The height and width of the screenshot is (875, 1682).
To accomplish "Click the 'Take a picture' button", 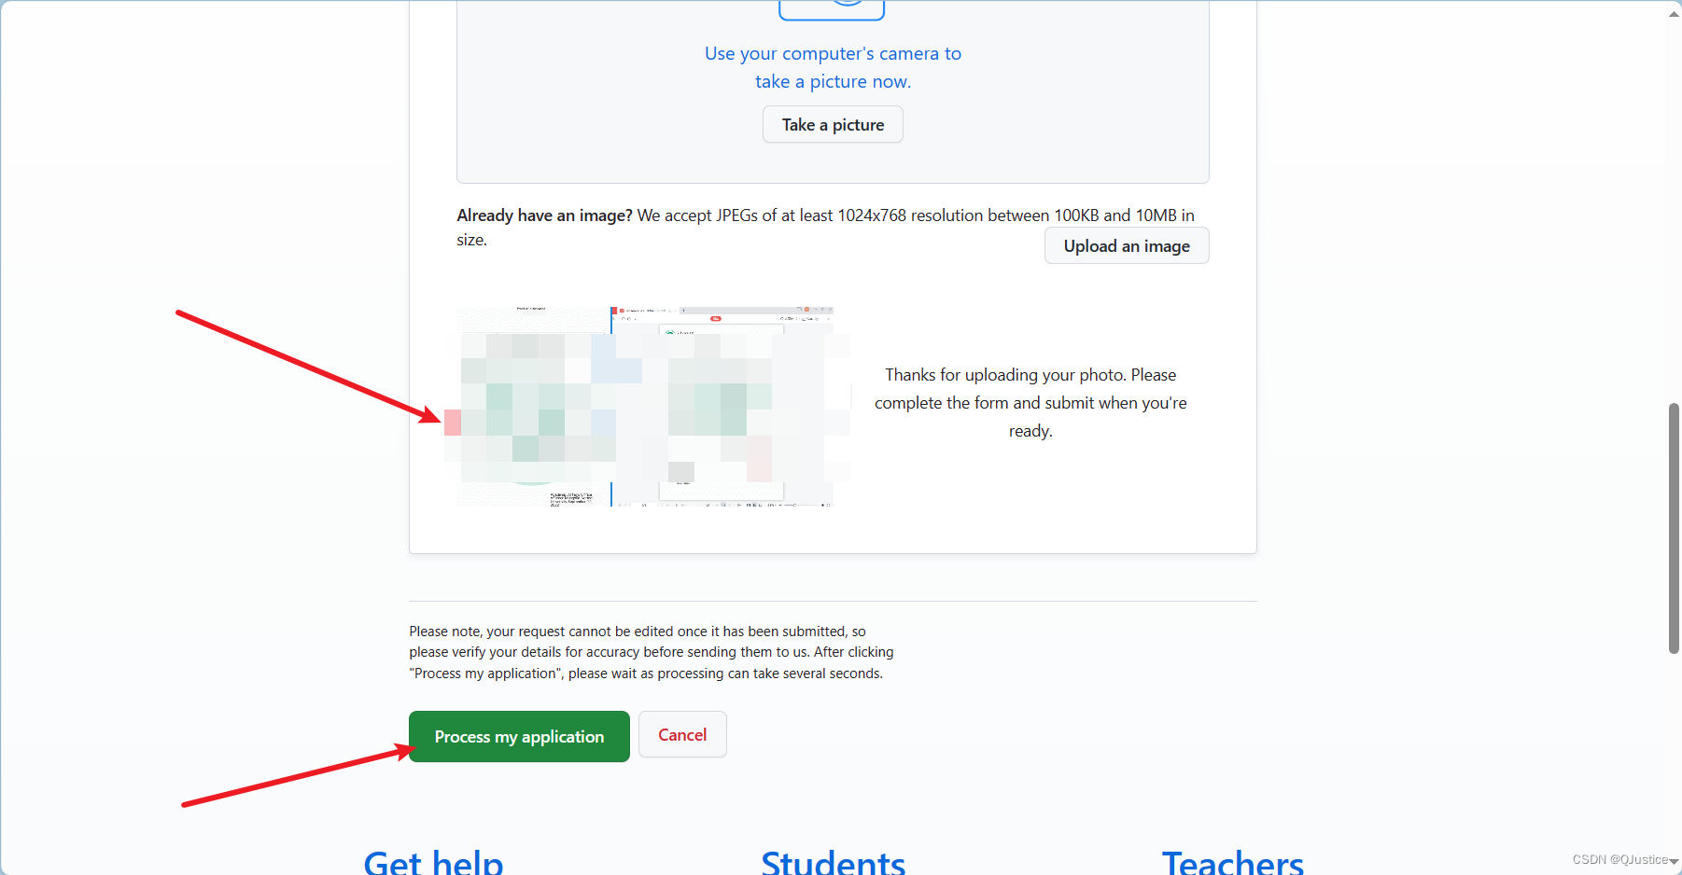I will (x=832, y=124).
